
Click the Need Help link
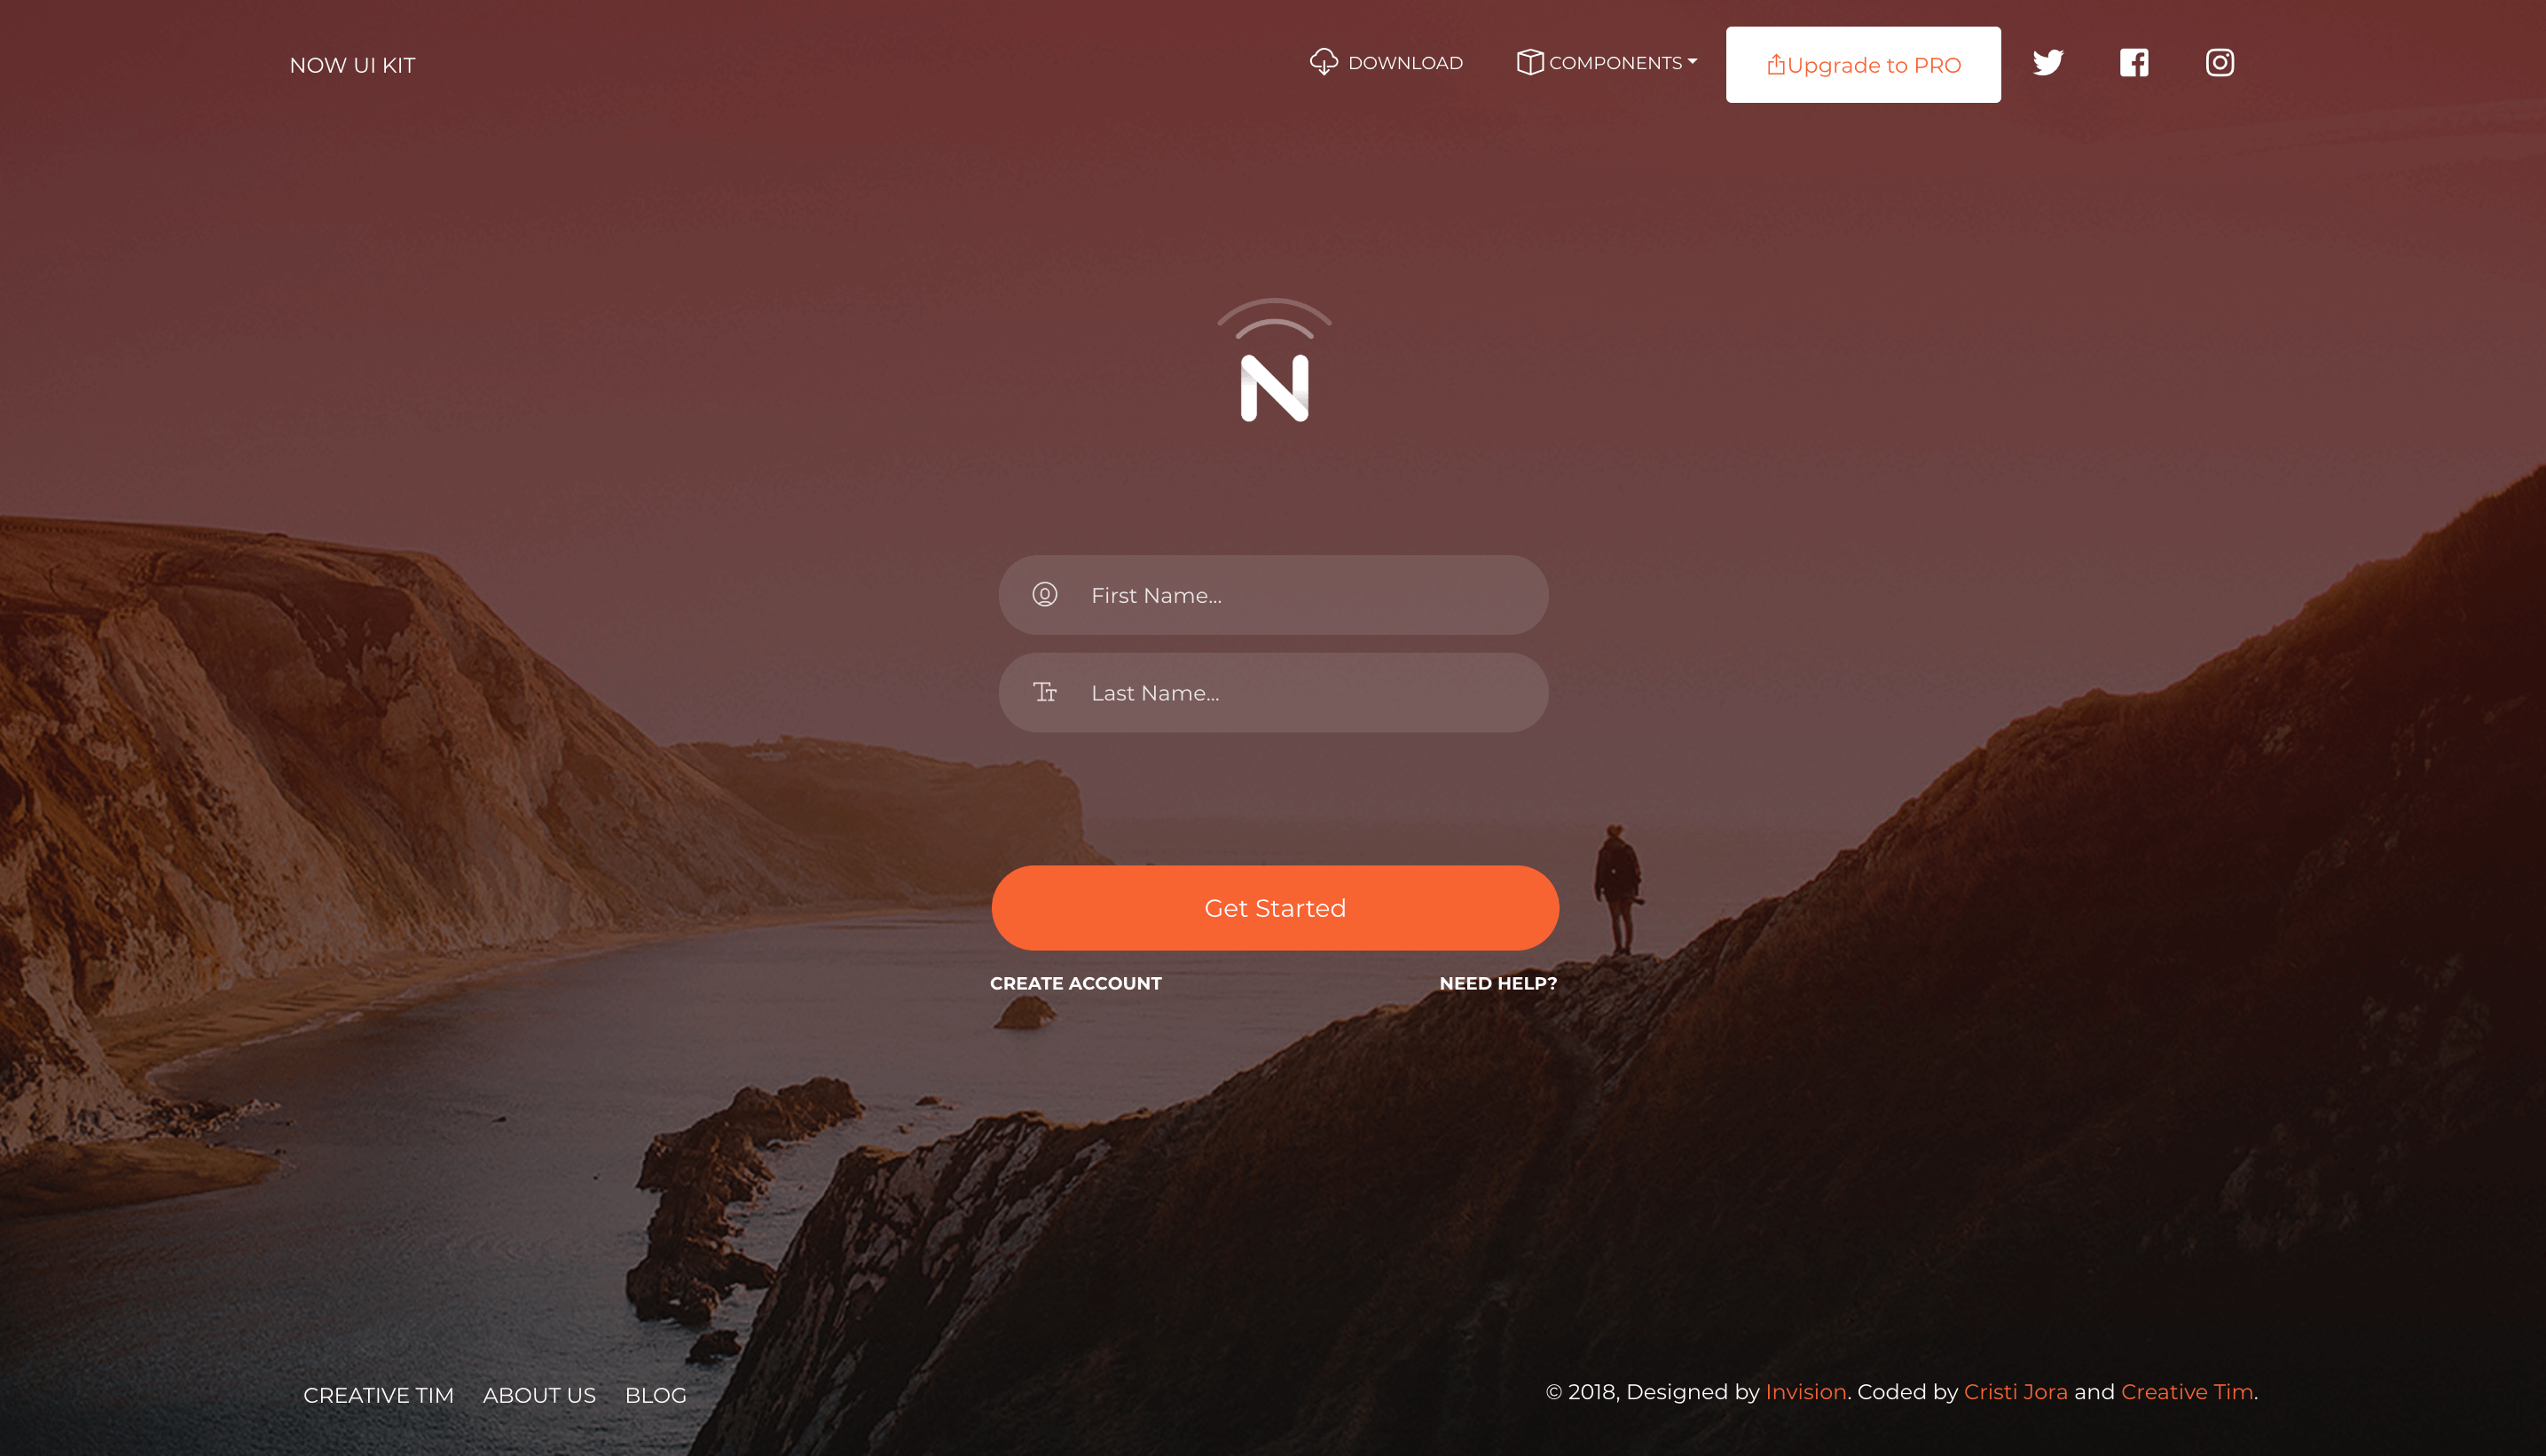(x=1497, y=982)
